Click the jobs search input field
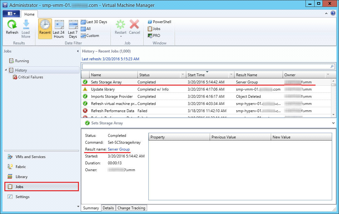Image resolution: width=339 pixels, height=214 pixels. (x=205, y=67)
